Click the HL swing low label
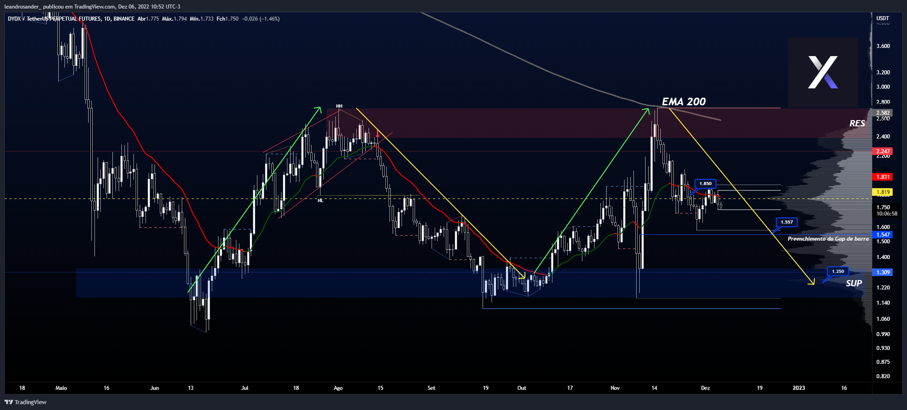Viewport: 907px width, 410px height. click(x=320, y=200)
